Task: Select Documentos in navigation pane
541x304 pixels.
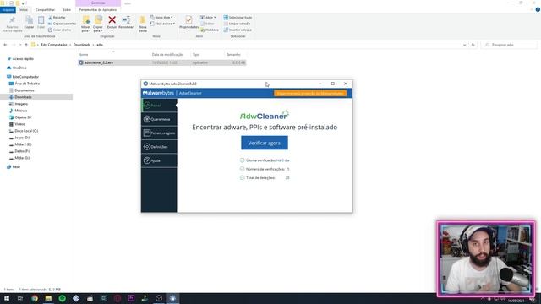Action: tap(25, 90)
